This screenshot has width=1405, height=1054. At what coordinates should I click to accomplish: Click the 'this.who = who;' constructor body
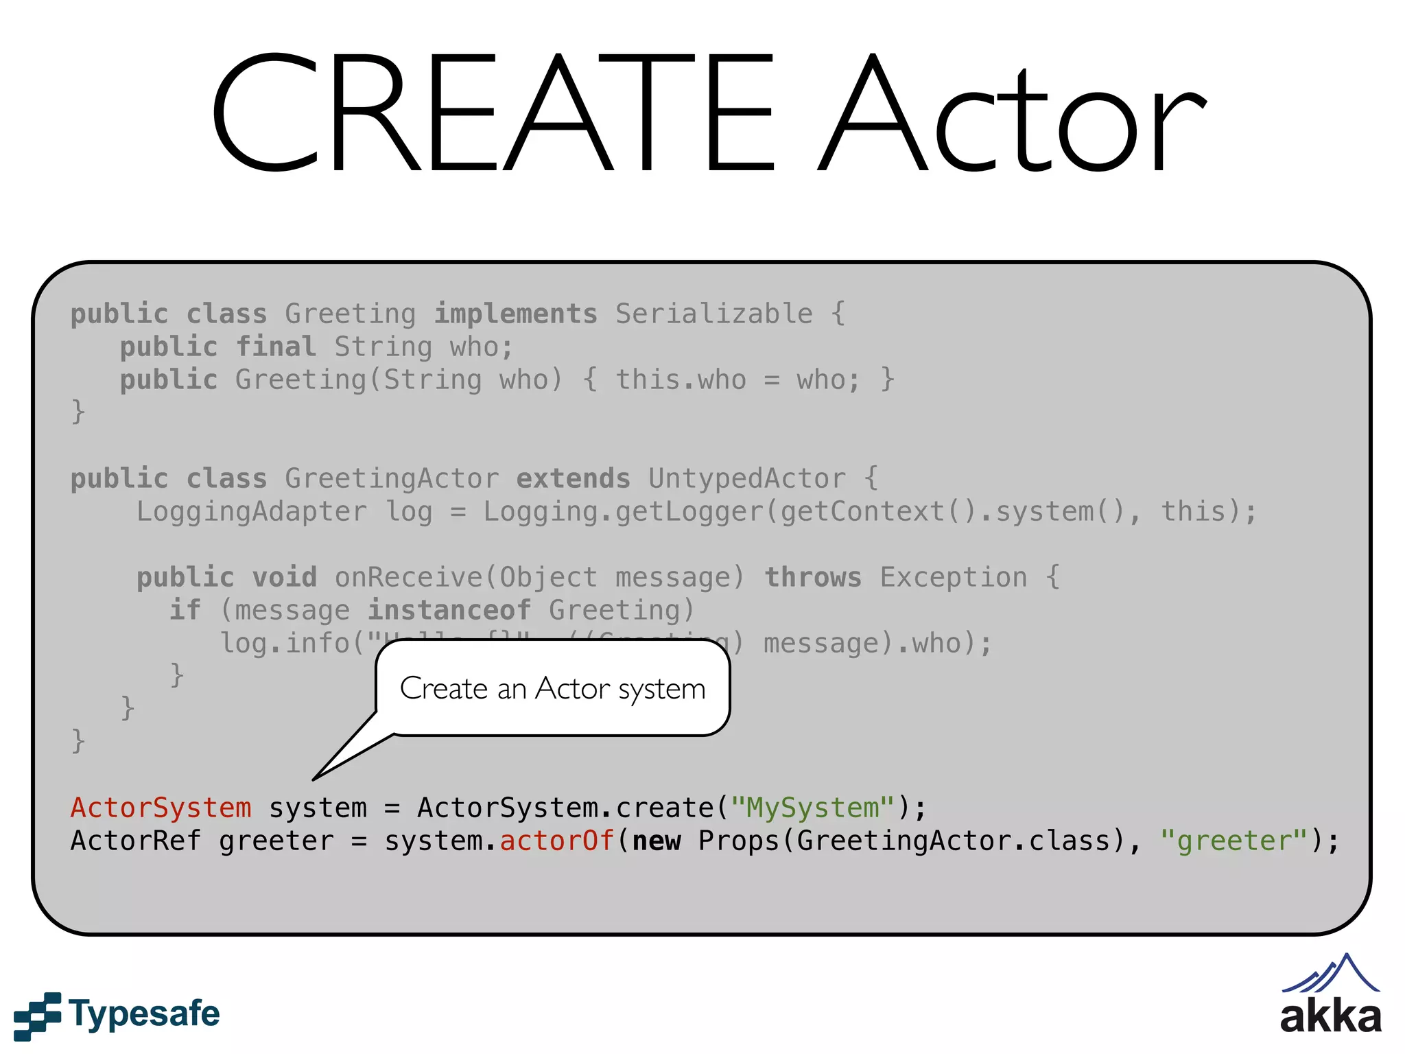coord(737,380)
